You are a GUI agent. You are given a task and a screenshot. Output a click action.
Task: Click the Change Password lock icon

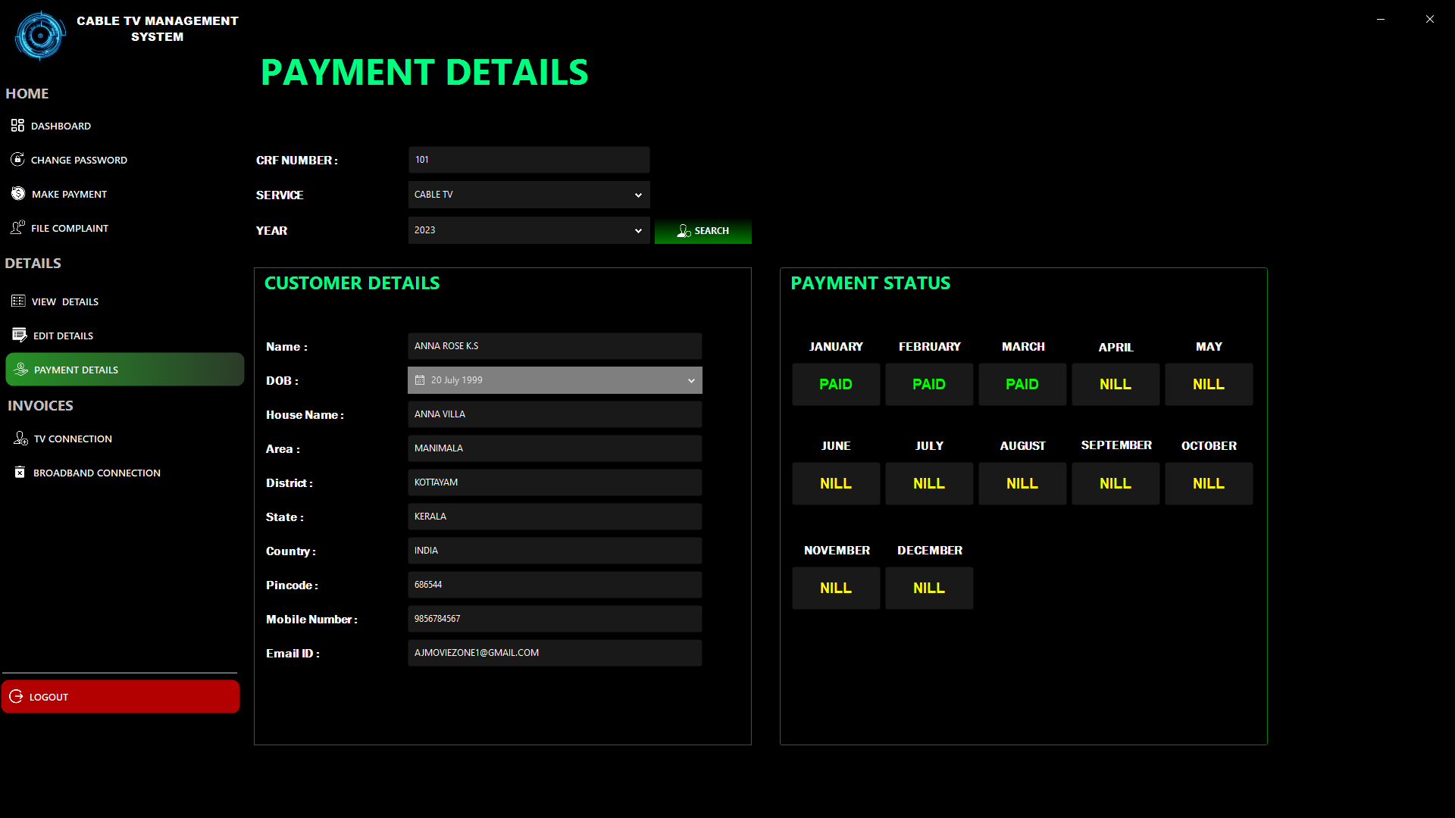pos(17,160)
